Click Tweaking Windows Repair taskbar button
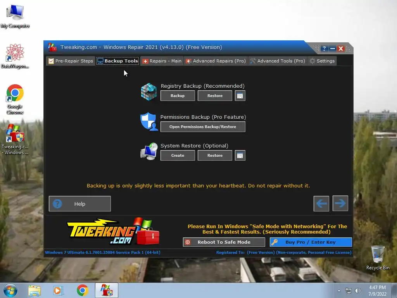Viewport: 397px width, 298px height. [107, 290]
